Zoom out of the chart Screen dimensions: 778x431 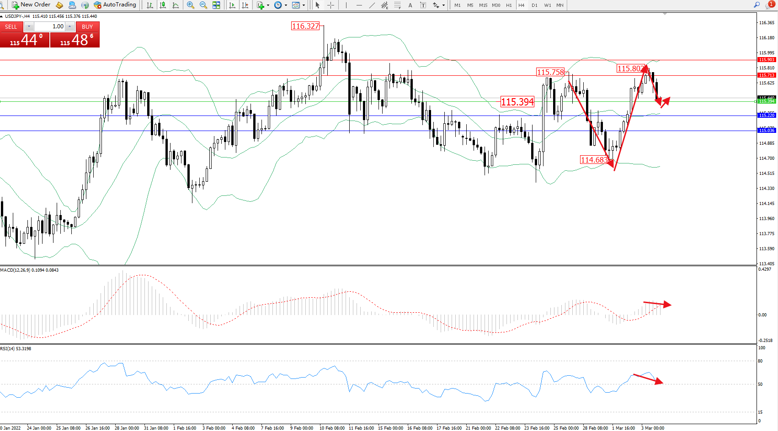click(203, 5)
